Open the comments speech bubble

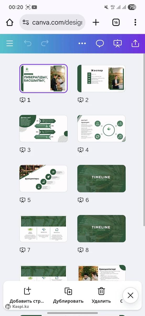100,43
